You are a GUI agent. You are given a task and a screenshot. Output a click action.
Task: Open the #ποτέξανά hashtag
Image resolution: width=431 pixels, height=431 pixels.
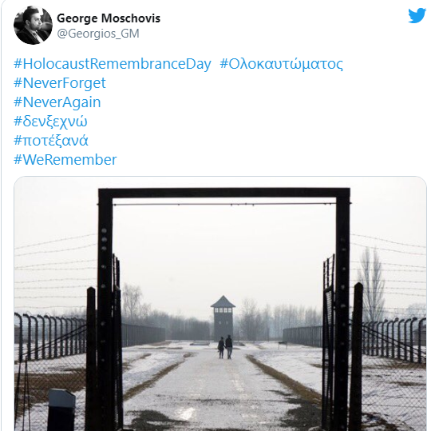(51, 141)
